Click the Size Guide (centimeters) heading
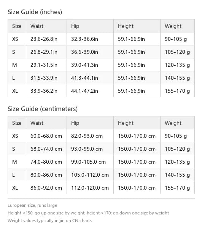 tap(43, 109)
